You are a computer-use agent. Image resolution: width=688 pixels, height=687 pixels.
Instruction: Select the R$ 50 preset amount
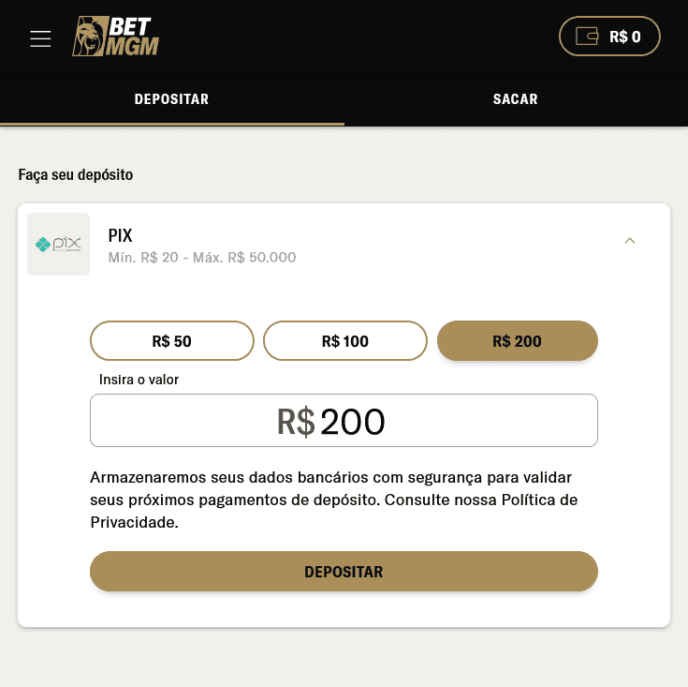pyautogui.click(x=172, y=341)
